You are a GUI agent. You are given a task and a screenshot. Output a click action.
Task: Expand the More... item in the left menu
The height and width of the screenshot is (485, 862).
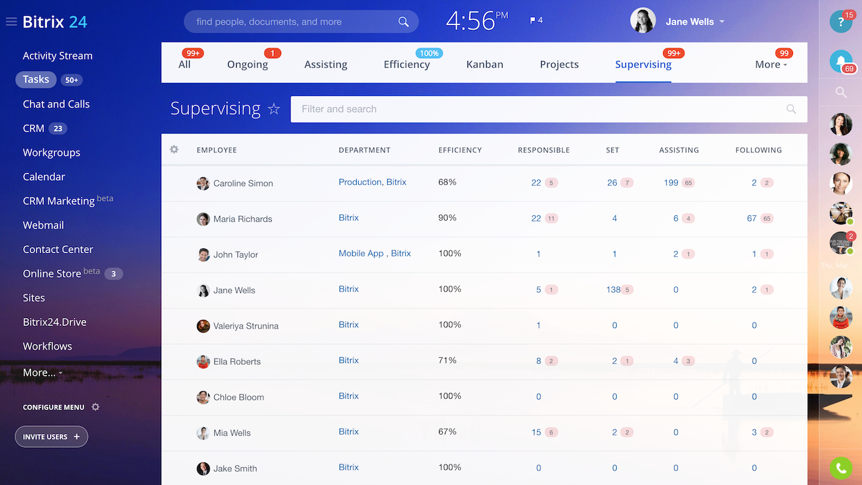coord(42,372)
